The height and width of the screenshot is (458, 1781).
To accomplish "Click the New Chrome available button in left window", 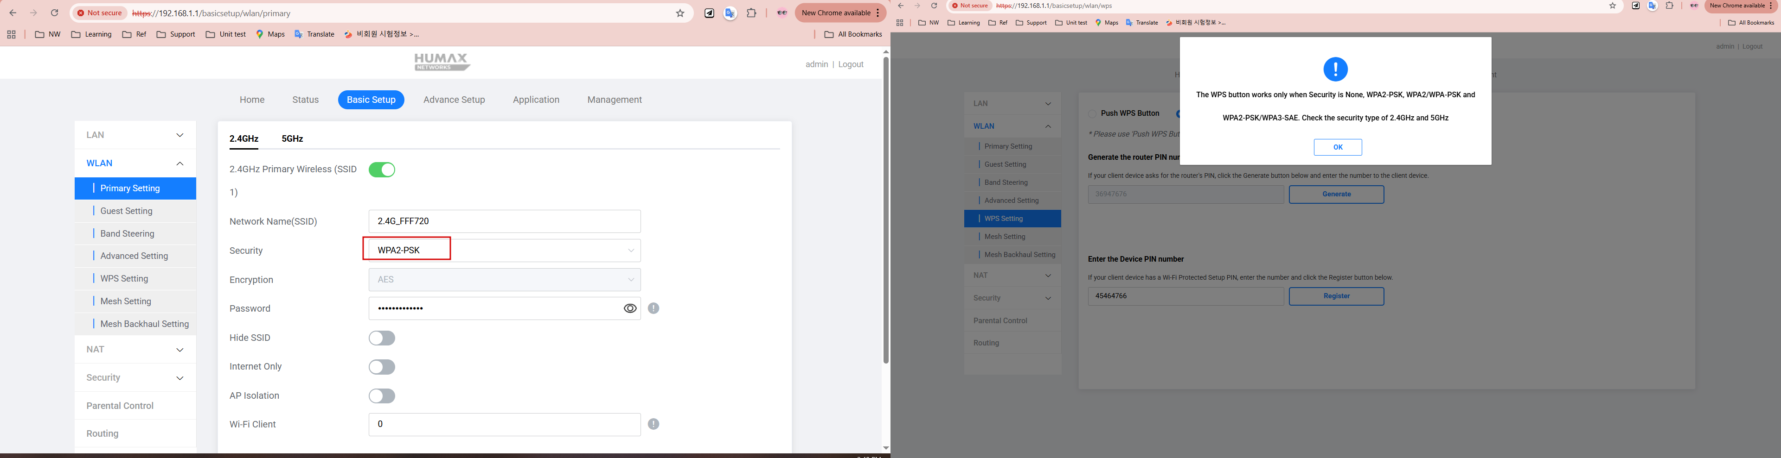I will [x=840, y=13].
